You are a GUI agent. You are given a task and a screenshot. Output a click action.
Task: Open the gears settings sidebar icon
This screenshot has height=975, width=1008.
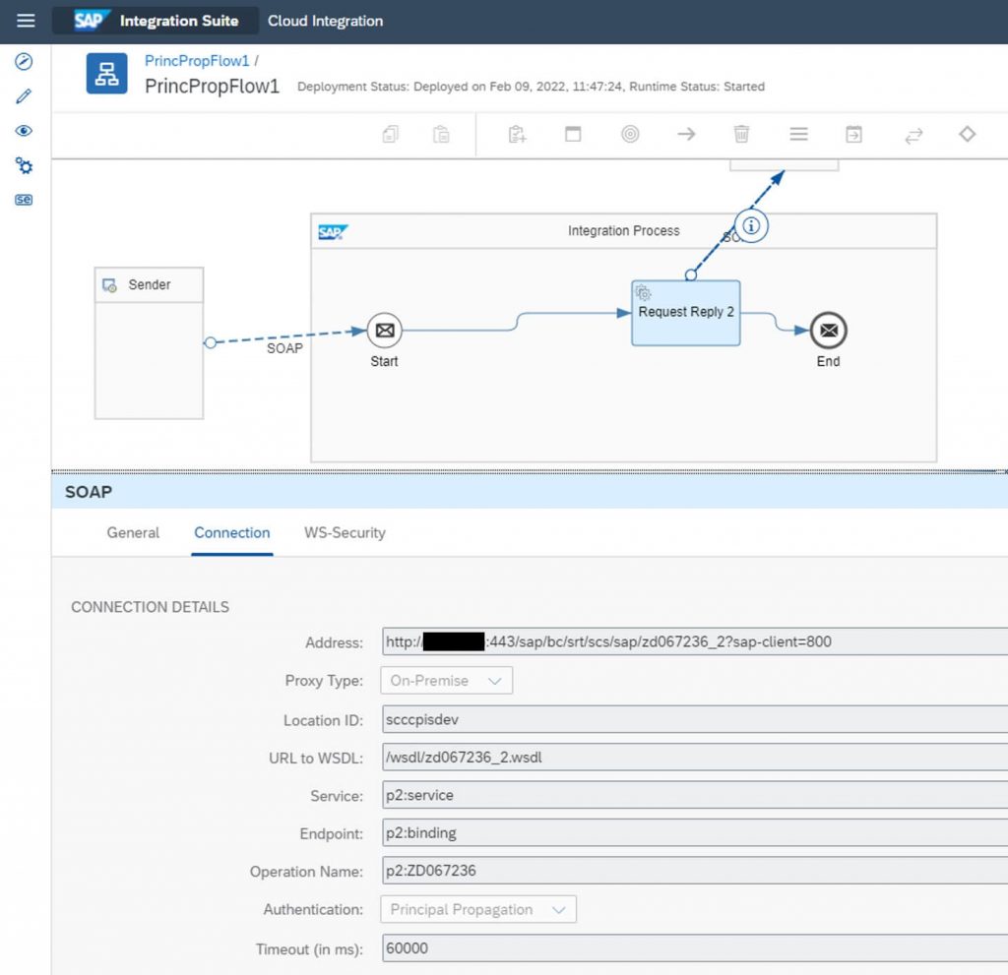(x=24, y=166)
